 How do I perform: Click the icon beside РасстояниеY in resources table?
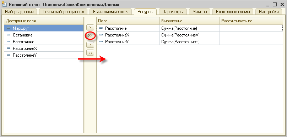(101, 41)
